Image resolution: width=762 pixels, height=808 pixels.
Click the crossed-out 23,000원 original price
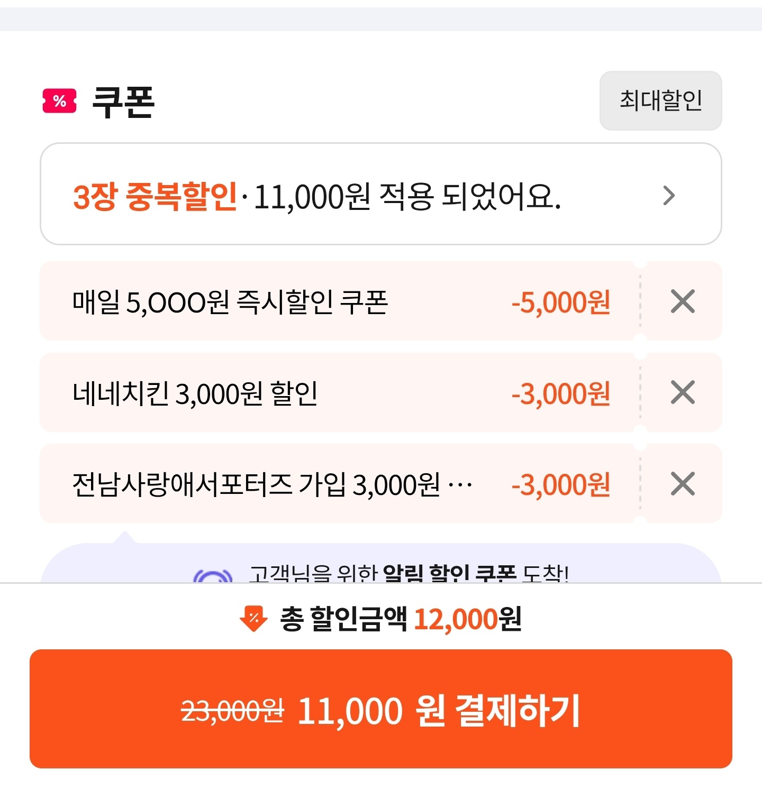(232, 711)
